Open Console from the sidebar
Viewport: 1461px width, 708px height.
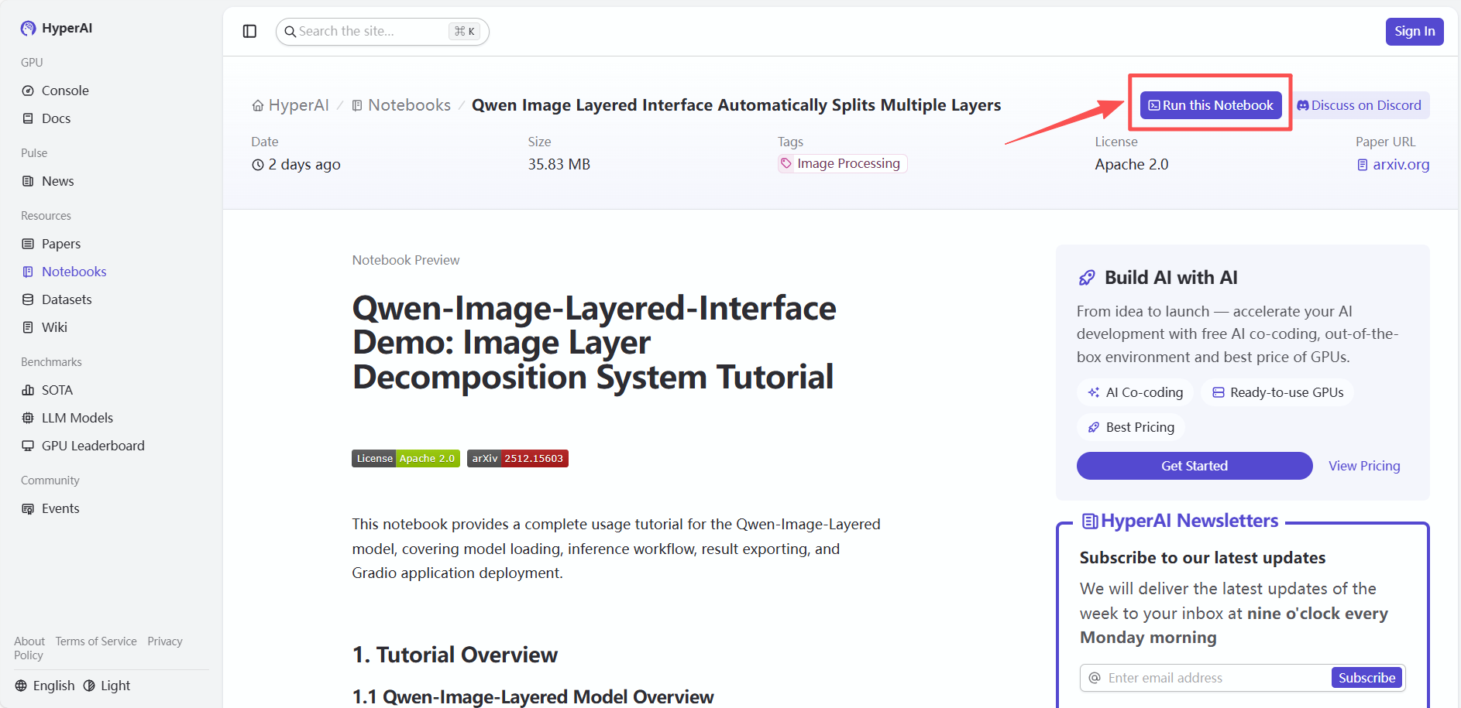[65, 91]
